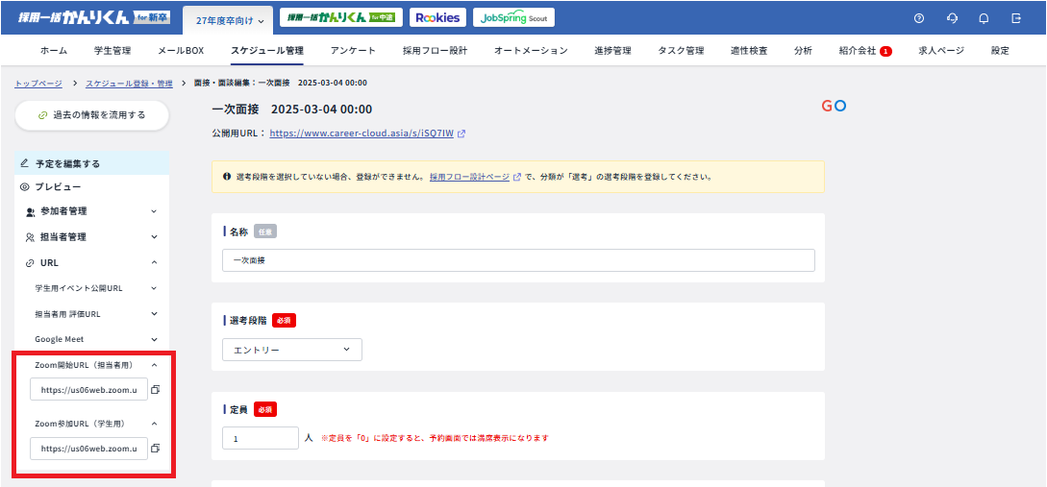This screenshot has width=1047, height=487.
Task: Go to the 学生管理 menu
Action: click(x=112, y=50)
